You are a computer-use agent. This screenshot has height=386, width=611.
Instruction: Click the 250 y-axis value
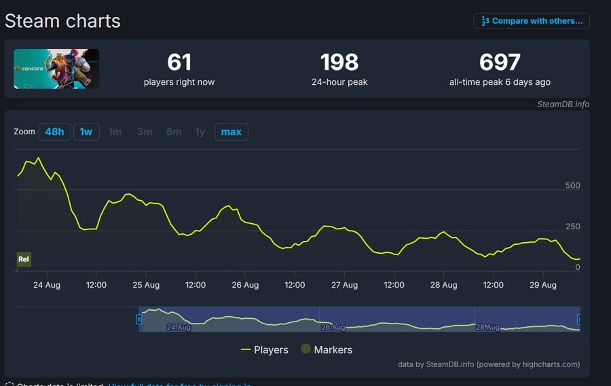coord(573,227)
